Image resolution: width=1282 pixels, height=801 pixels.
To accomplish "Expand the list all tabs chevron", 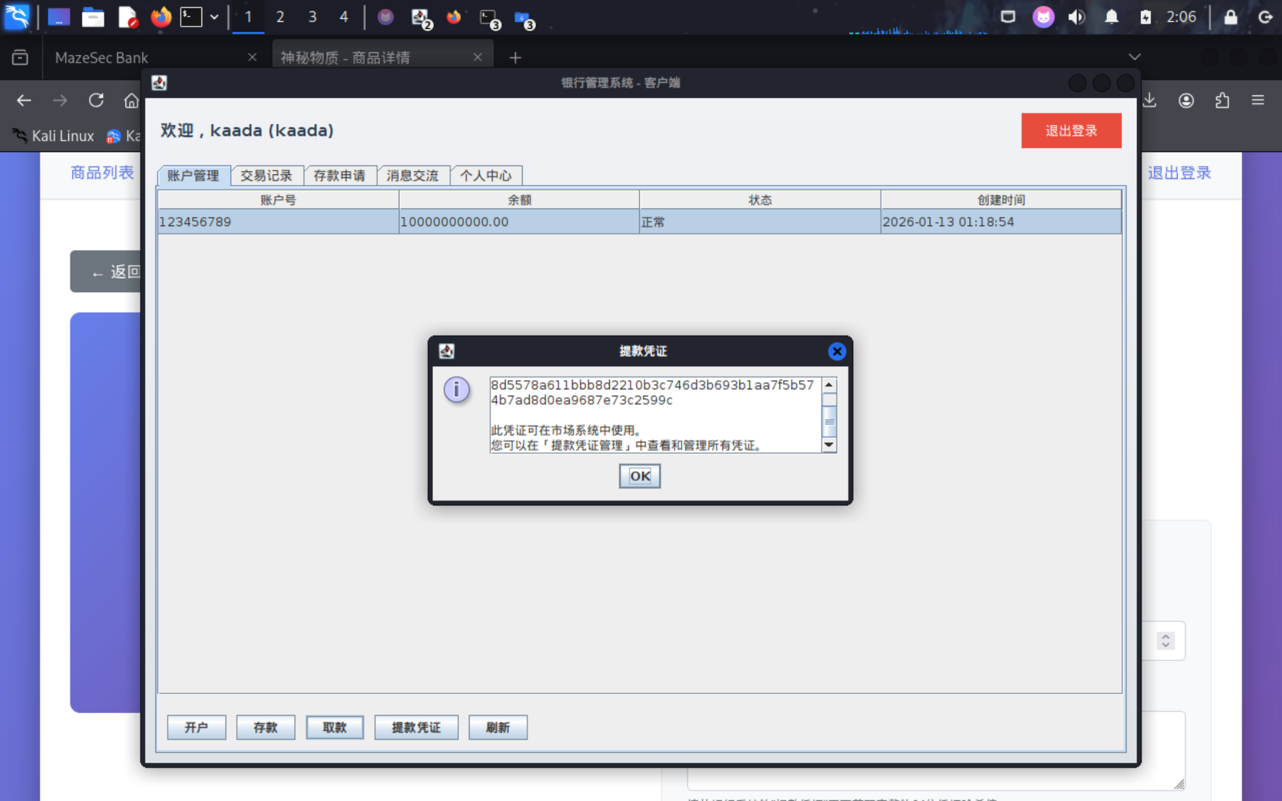I will click(1134, 57).
